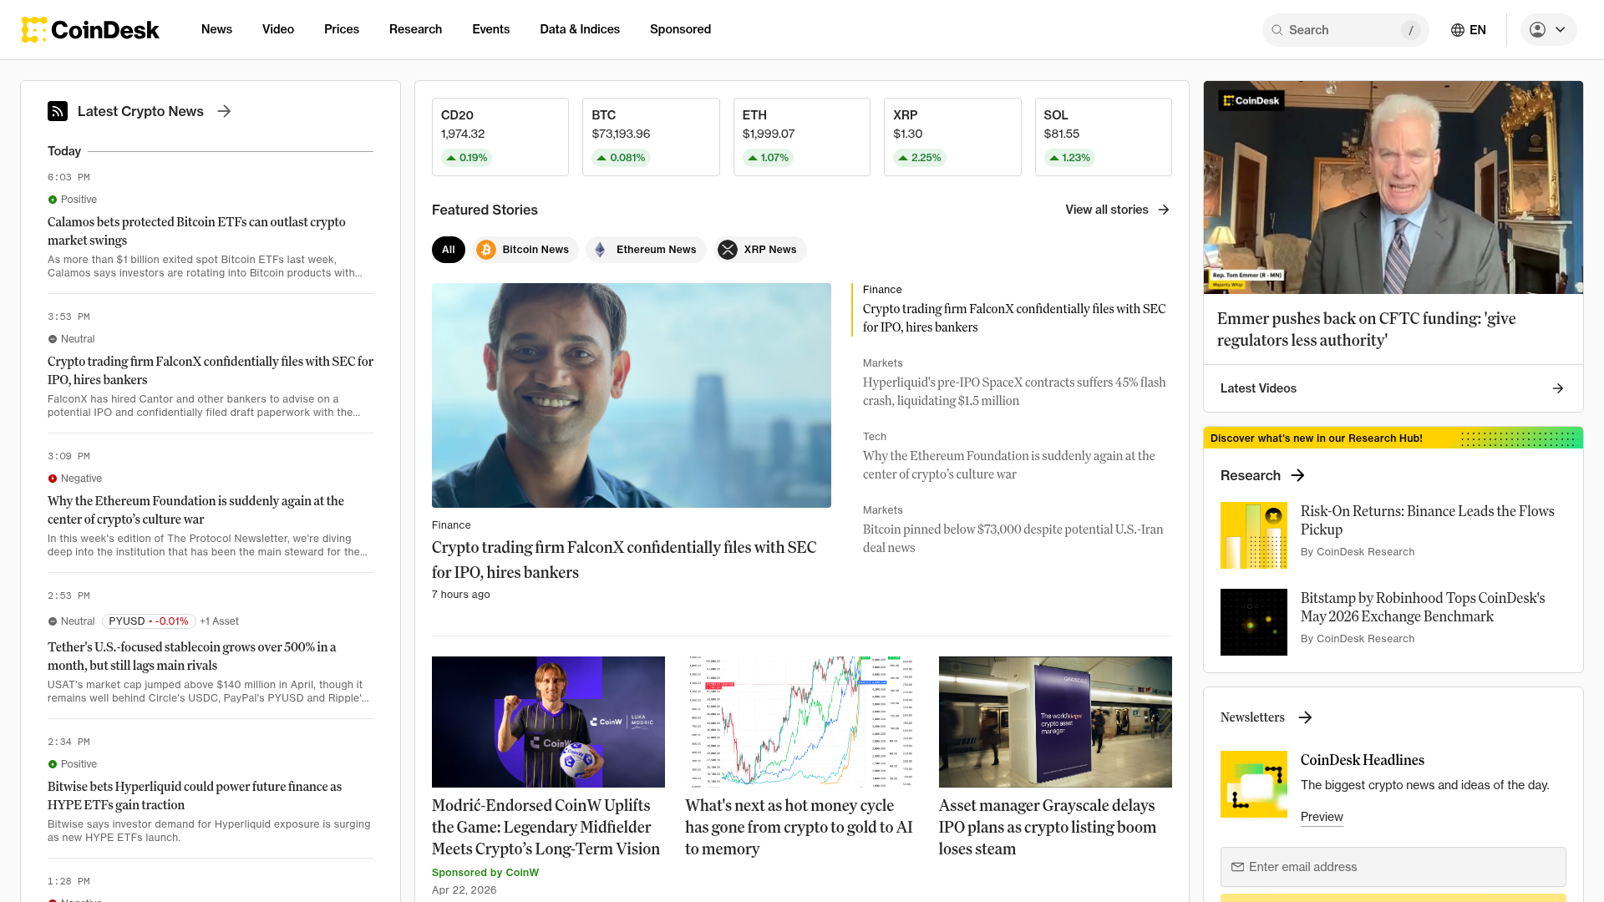This screenshot has height=902, width=1604.
Task: Click the arrow next to Latest Crypto News
Action: [x=224, y=111]
